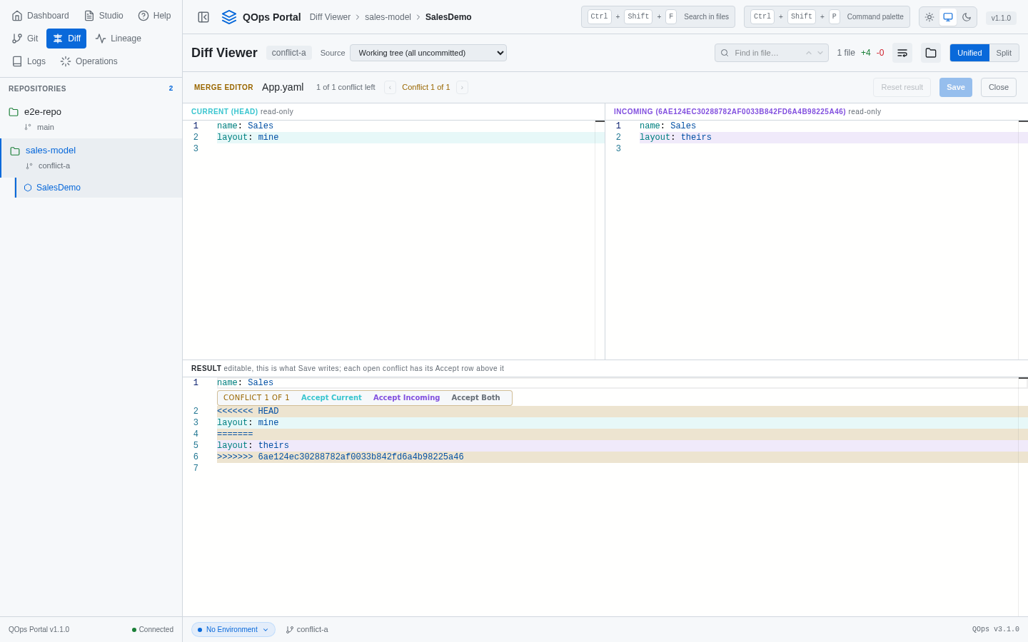
Task: Open Search in files shortcut button
Action: 658,17
